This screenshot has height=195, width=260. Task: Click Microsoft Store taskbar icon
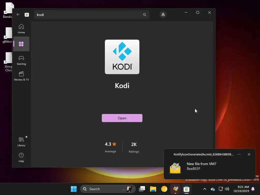(x=187, y=189)
